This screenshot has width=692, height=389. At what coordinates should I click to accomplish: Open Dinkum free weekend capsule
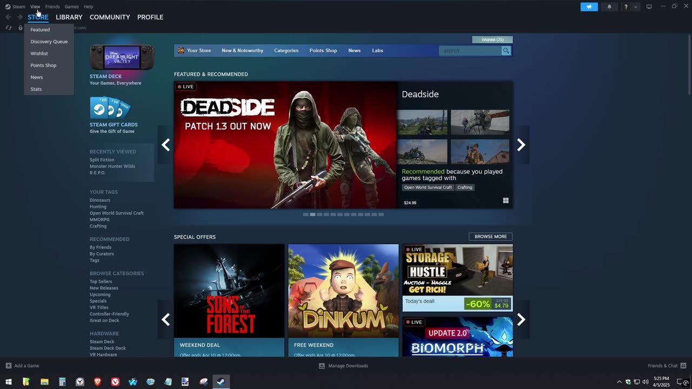tap(343, 300)
